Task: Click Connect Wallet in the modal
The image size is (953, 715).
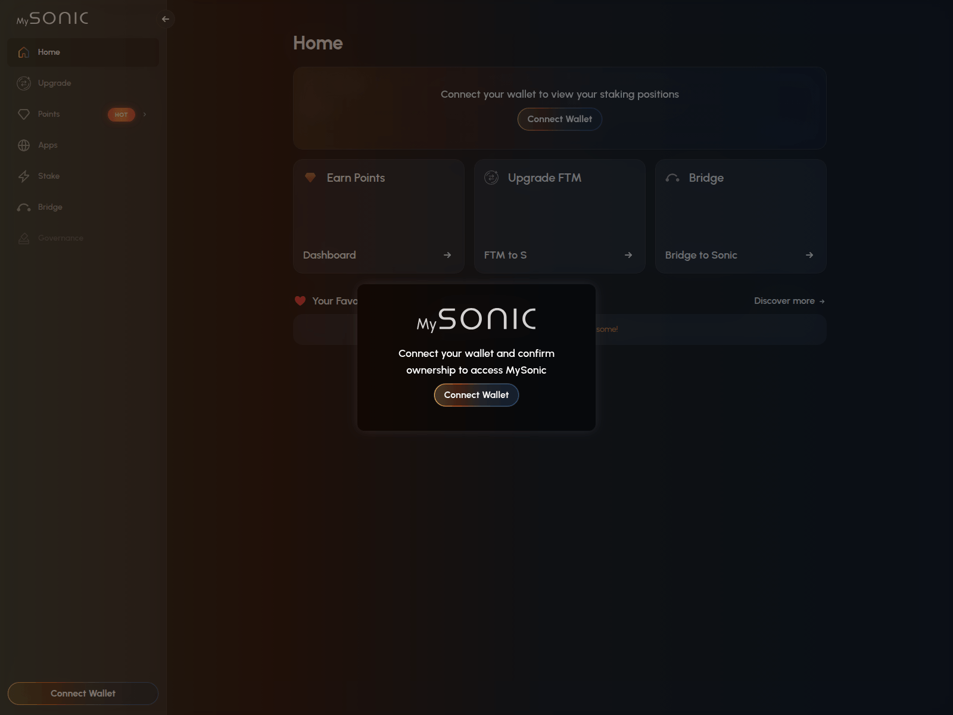Action: click(476, 394)
